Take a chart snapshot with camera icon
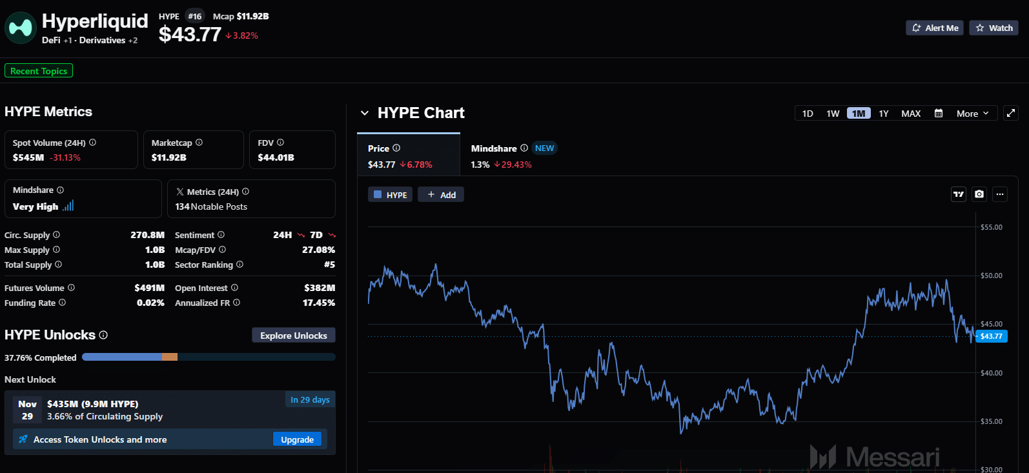Screen dimensions: 1029x473 (x=979, y=194)
